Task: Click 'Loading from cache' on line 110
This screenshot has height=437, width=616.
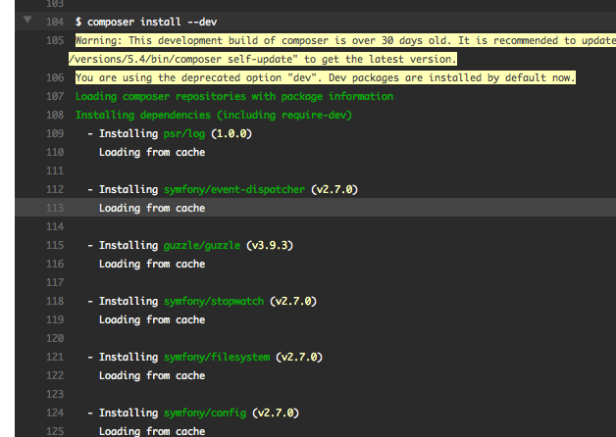Action: pyautogui.click(x=152, y=152)
